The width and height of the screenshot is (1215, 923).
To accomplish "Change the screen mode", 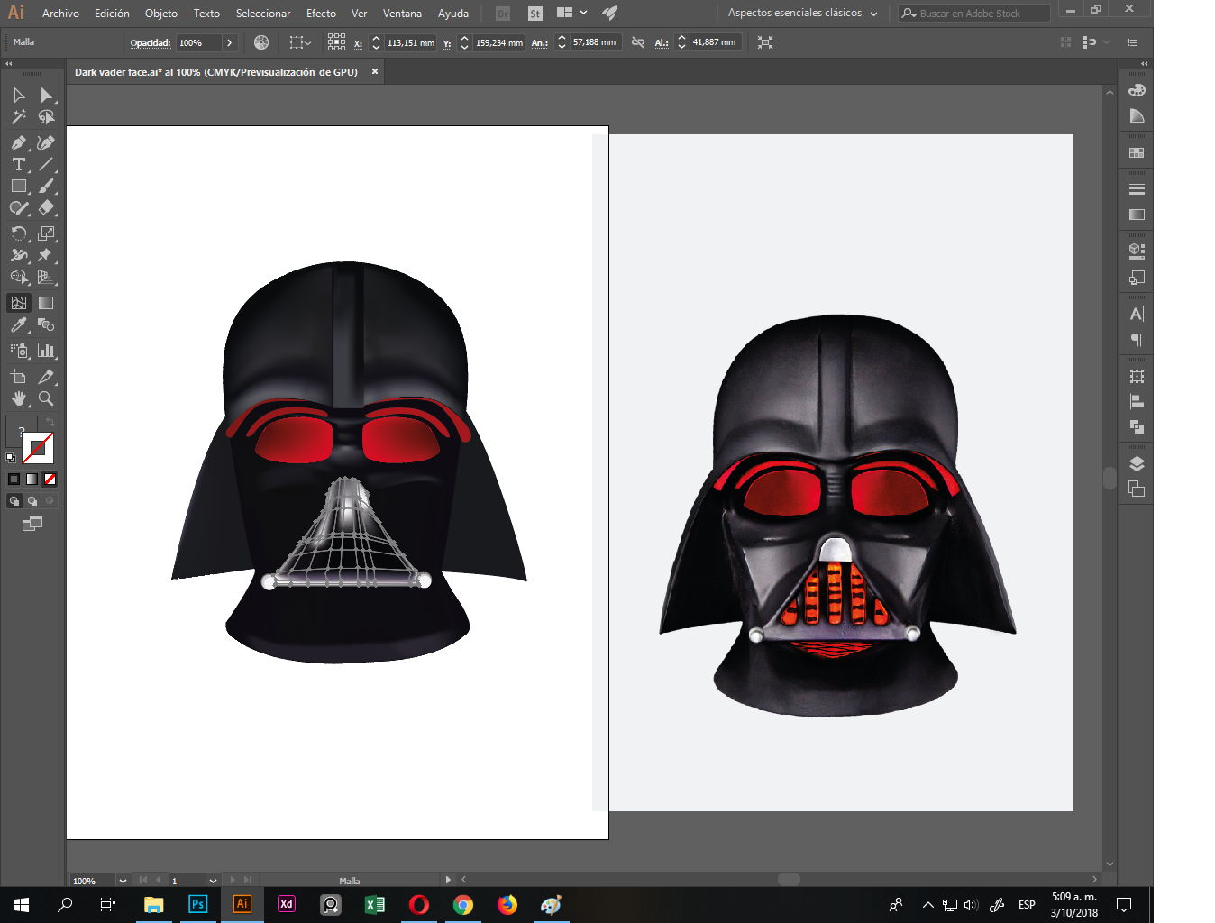I will [32, 524].
